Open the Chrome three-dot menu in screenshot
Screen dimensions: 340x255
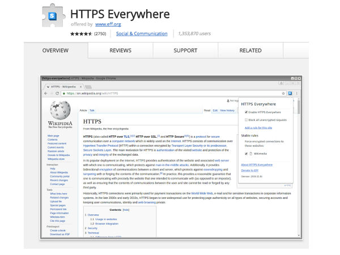tap(296, 93)
